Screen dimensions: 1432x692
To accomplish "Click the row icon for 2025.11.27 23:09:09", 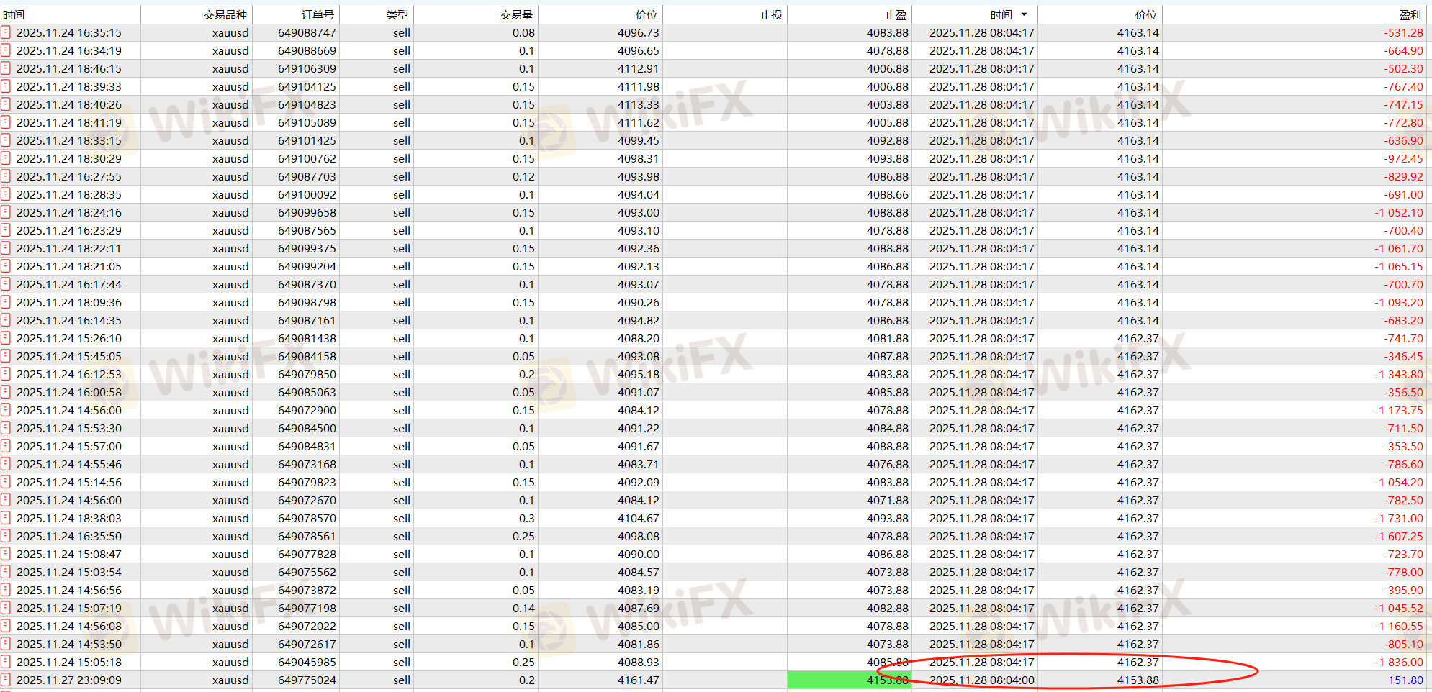I will 6,680.
